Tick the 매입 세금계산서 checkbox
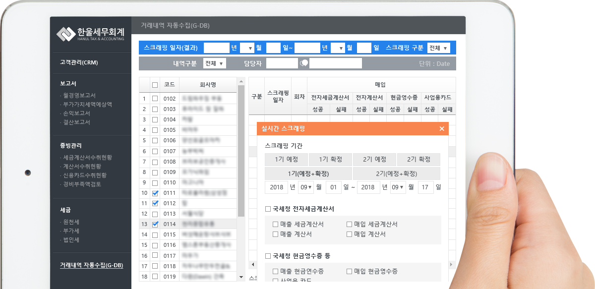595x289 pixels. tap(349, 224)
